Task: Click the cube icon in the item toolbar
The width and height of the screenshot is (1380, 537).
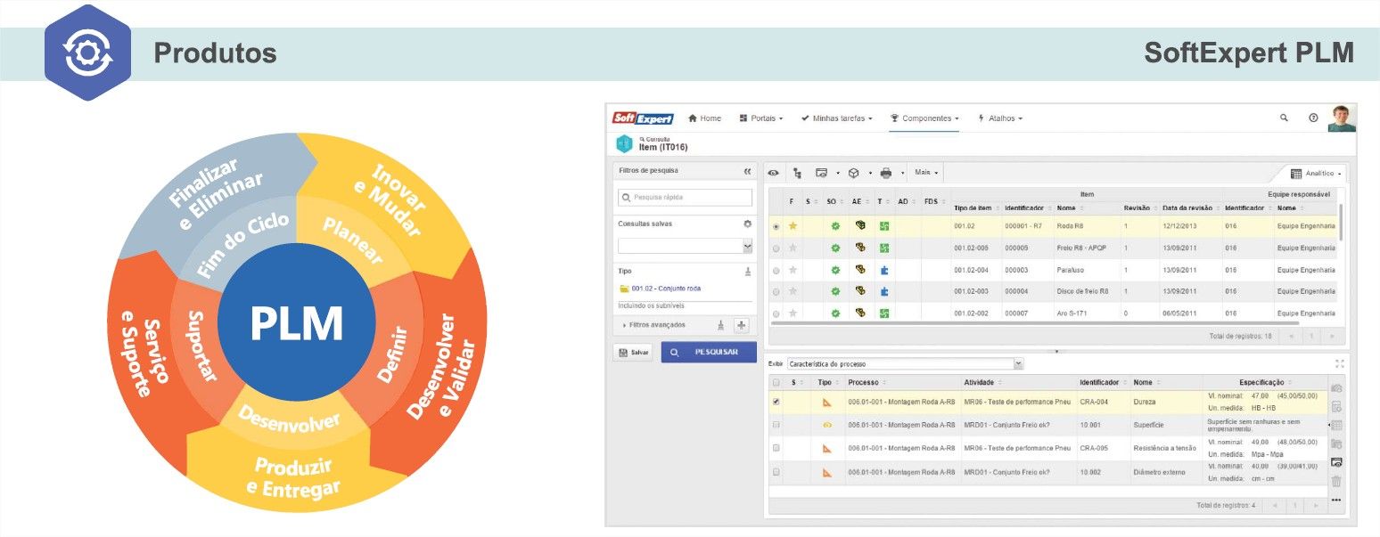Action: coord(853,173)
